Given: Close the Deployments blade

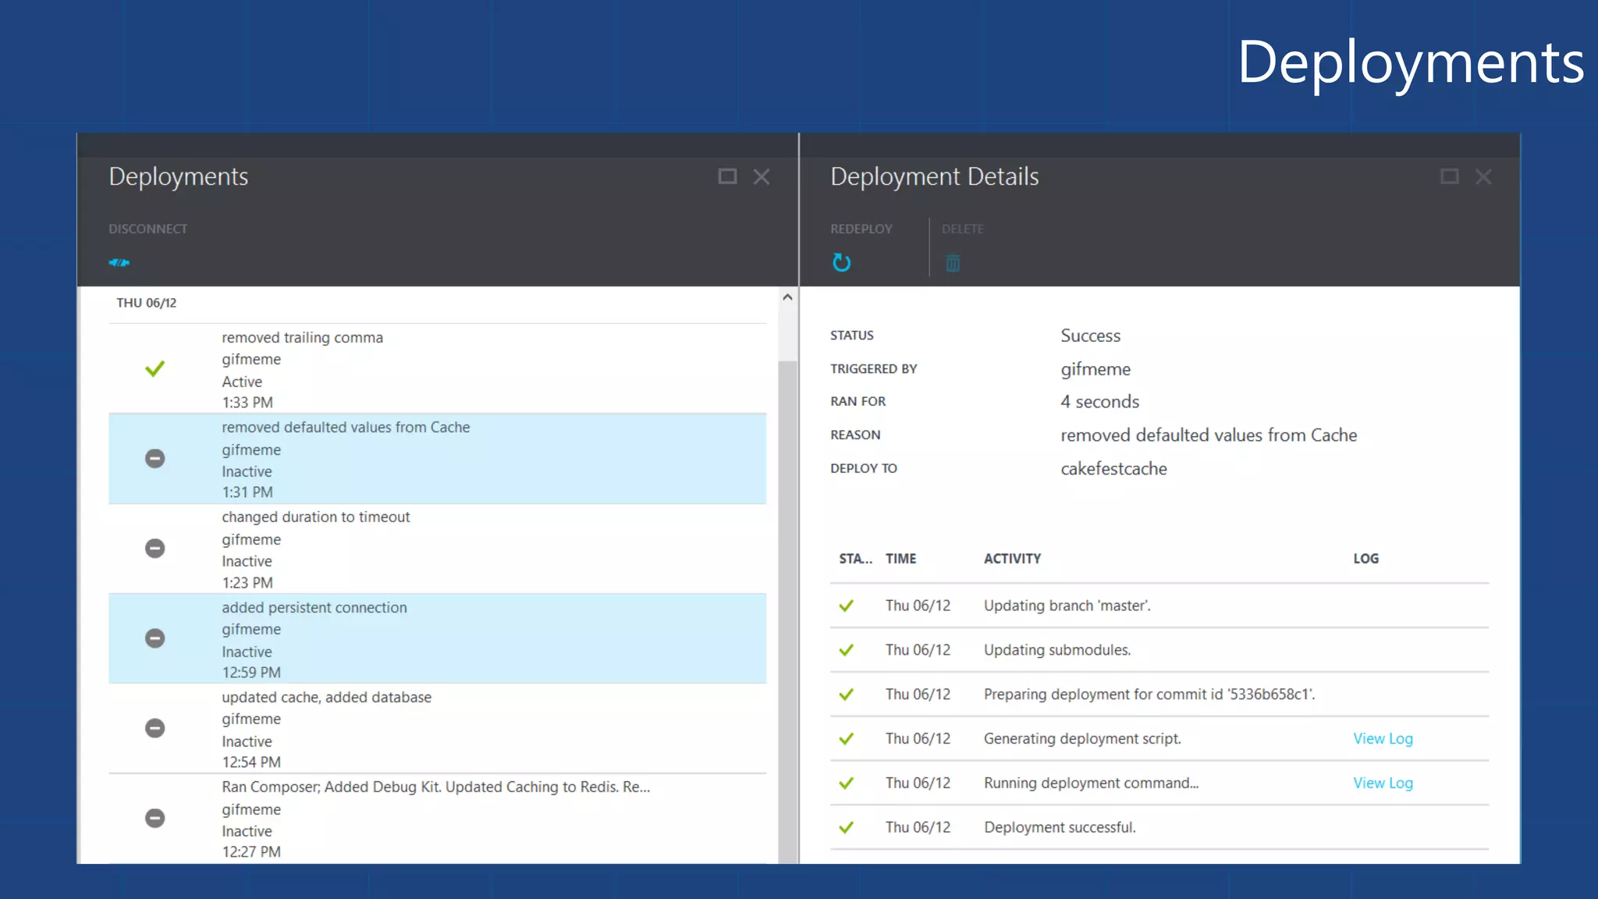Looking at the screenshot, I should [x=762, y=177].
